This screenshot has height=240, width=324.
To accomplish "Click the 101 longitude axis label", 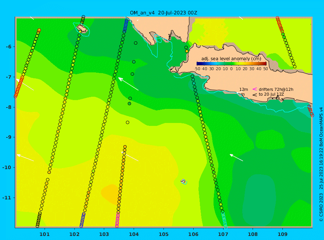I will [x=45, y=234].
